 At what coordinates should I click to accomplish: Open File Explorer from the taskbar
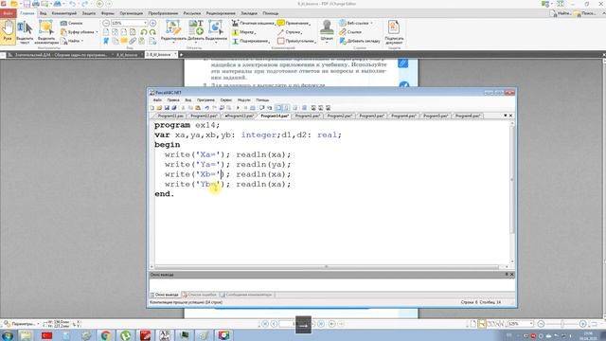click(26, 335)
